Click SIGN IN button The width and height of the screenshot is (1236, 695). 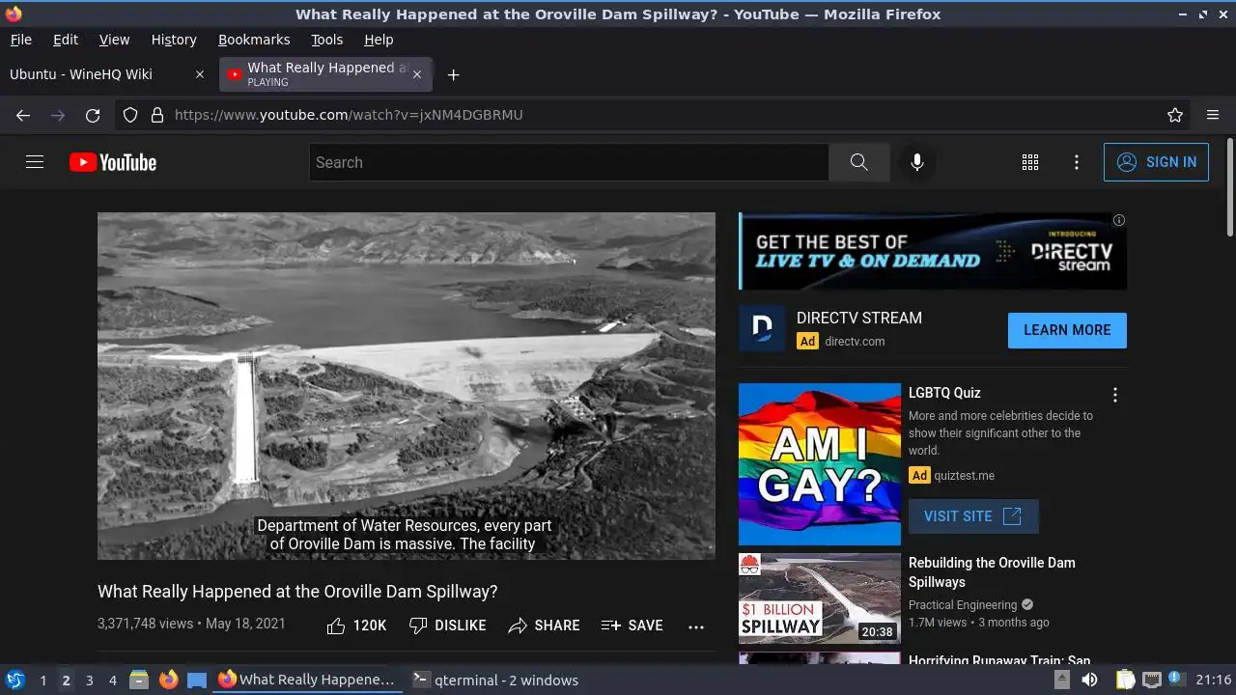(x=1156, y=162)
